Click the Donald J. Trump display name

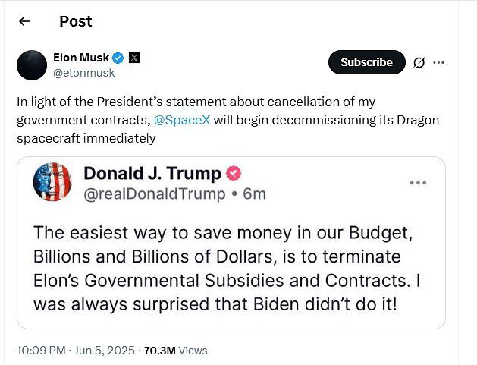[x=152, y=174]
